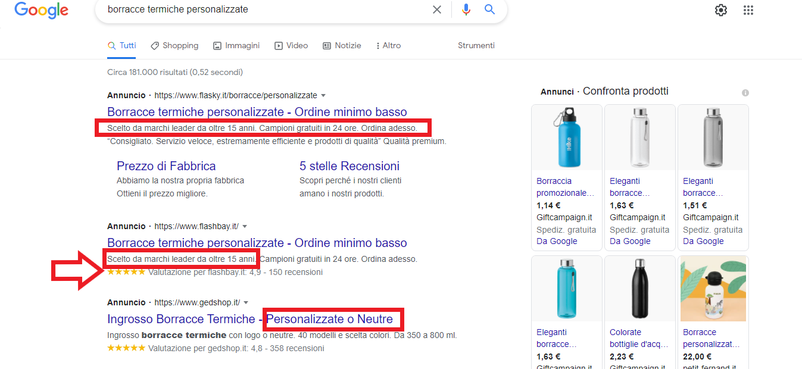The width and height of the screenshot is (802, 369).
Task: Select the black bottle product thumbnail
Action: click(639, 288)
